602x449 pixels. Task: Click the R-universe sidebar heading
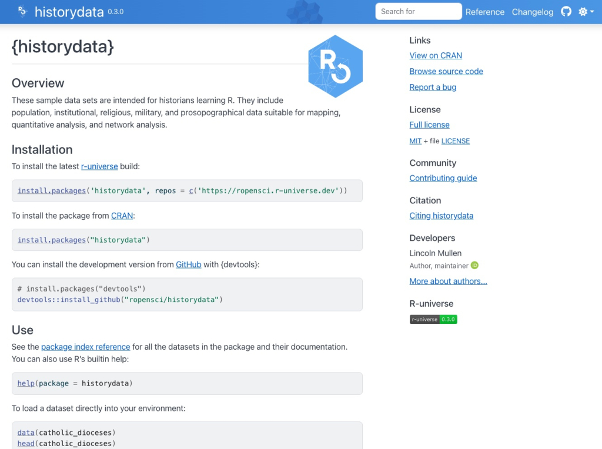[x=431, y=304]
